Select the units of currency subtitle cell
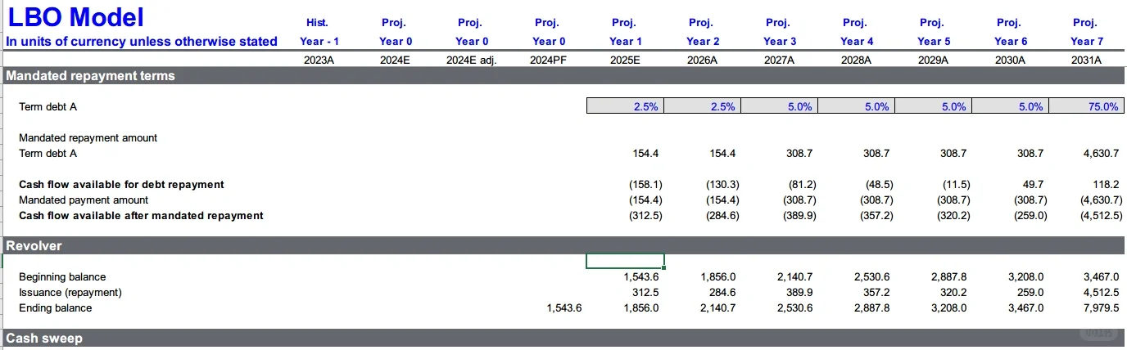Image resolution: width=1127 pixels, height=350 pixels. click(x=142, y=42)
